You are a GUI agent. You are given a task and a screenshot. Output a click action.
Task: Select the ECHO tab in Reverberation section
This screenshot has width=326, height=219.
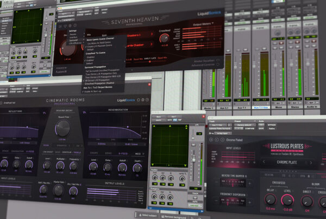point(108,153)
